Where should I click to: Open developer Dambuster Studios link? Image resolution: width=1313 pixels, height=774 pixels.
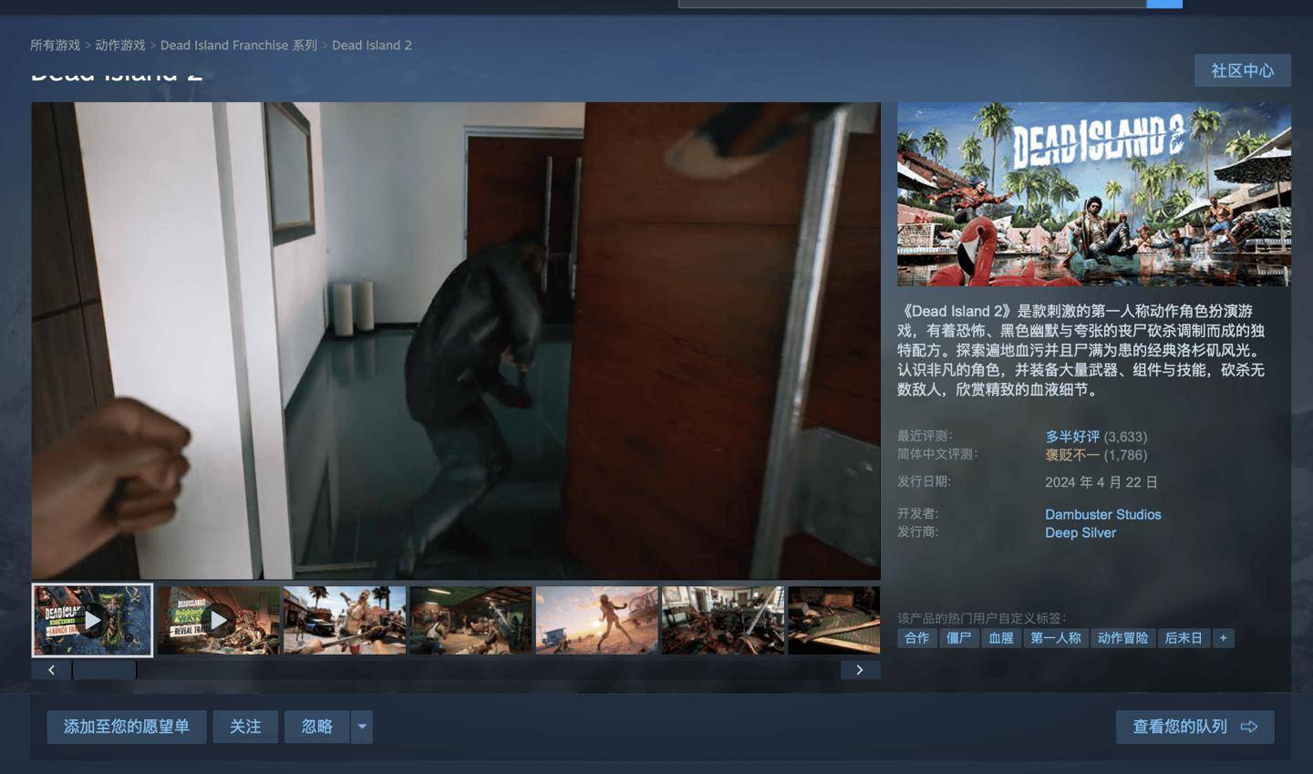[1102, 514]
